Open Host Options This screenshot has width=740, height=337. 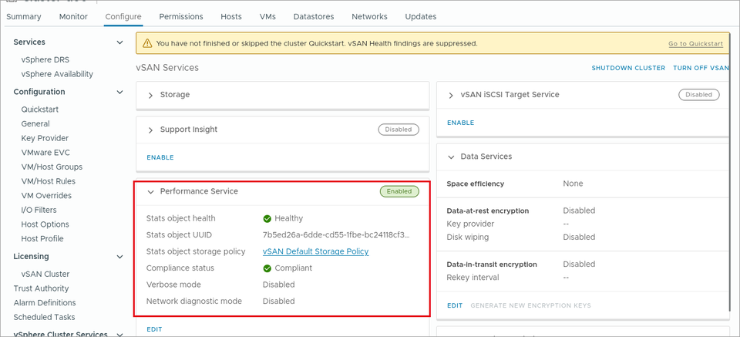click(x=45, y=224)
